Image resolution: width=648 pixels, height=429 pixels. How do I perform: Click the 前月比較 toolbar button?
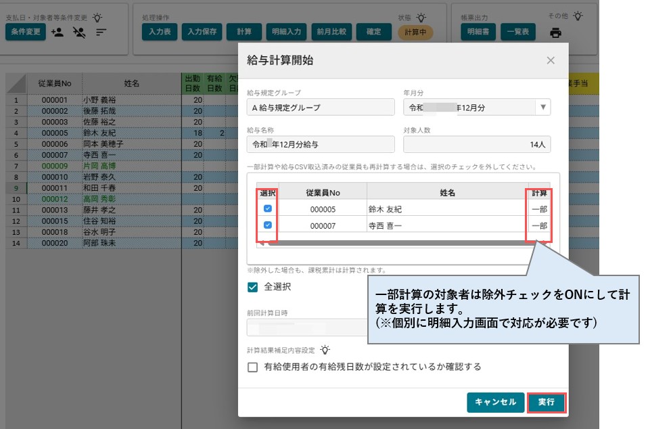point(331,32)
